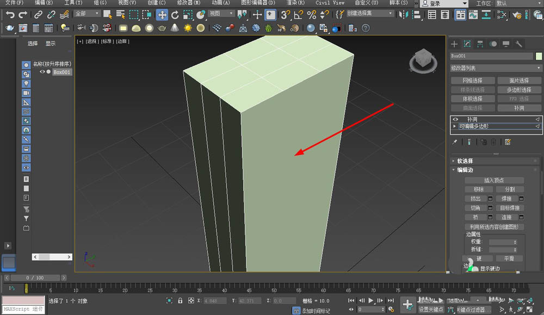Toggle visibility eye of 补洞 modifier
Image resolution: width=544 pixels, height=315 pixels.
click(455, 119)
